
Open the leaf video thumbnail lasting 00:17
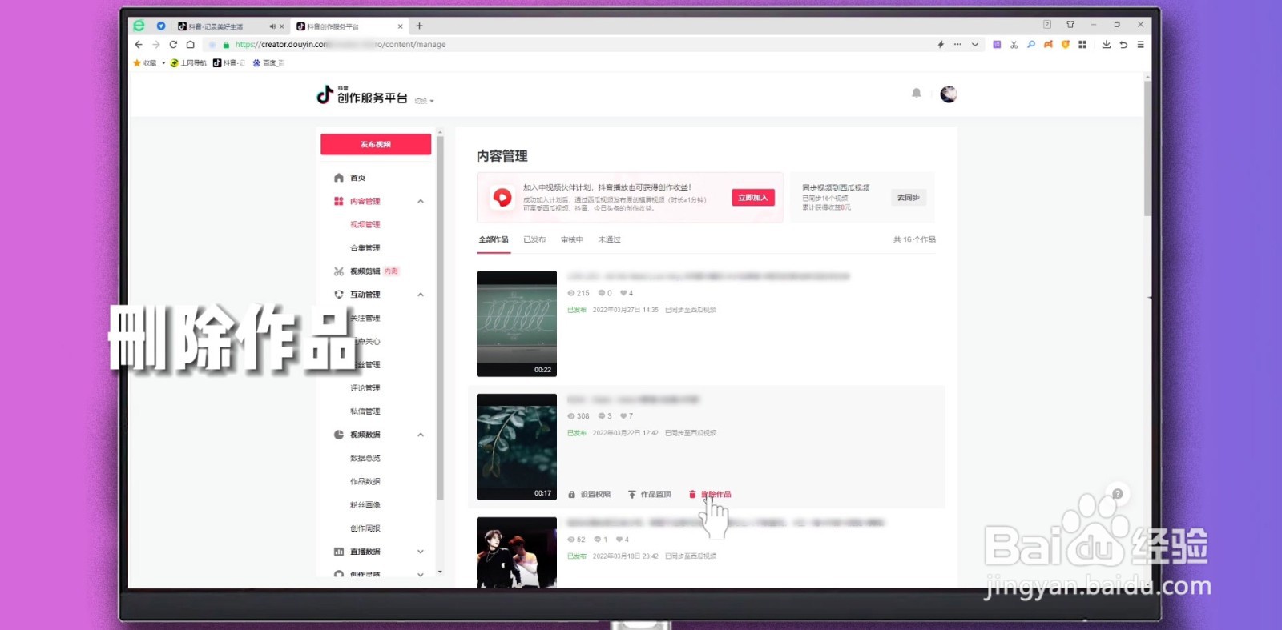[x=517, y=447]
